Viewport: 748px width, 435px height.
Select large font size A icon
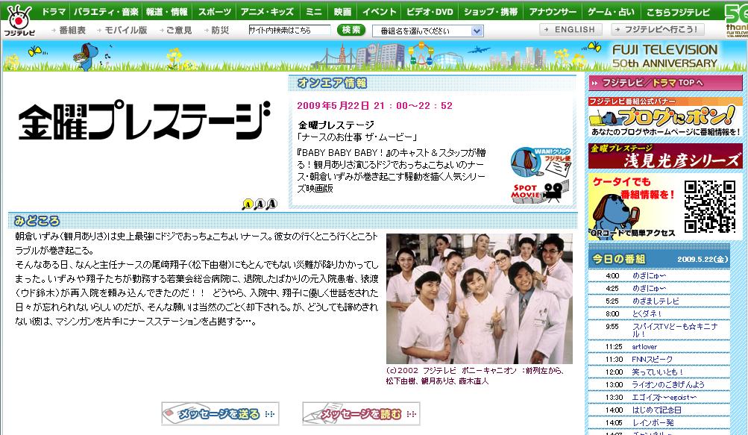click(272, 204)
